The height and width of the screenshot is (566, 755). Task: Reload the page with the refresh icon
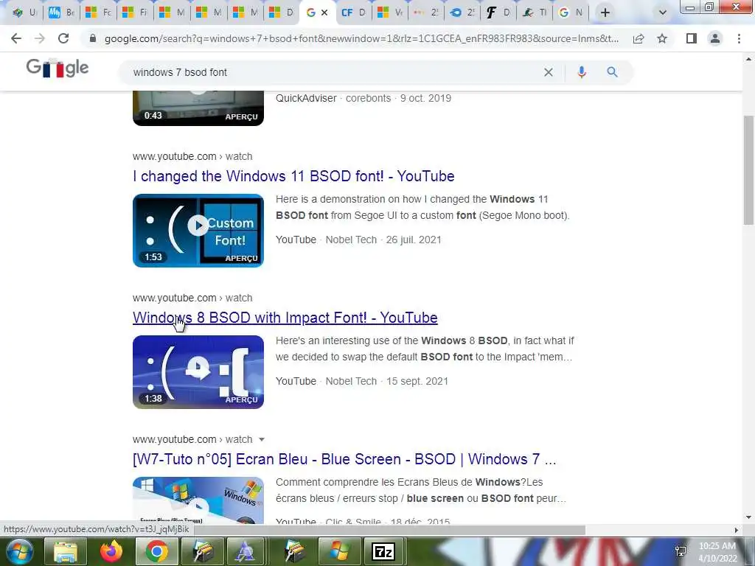[63, 38]
